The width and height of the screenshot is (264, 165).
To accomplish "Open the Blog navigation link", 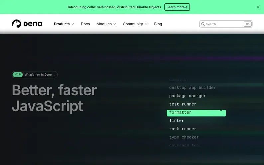I will click(158, 24).
